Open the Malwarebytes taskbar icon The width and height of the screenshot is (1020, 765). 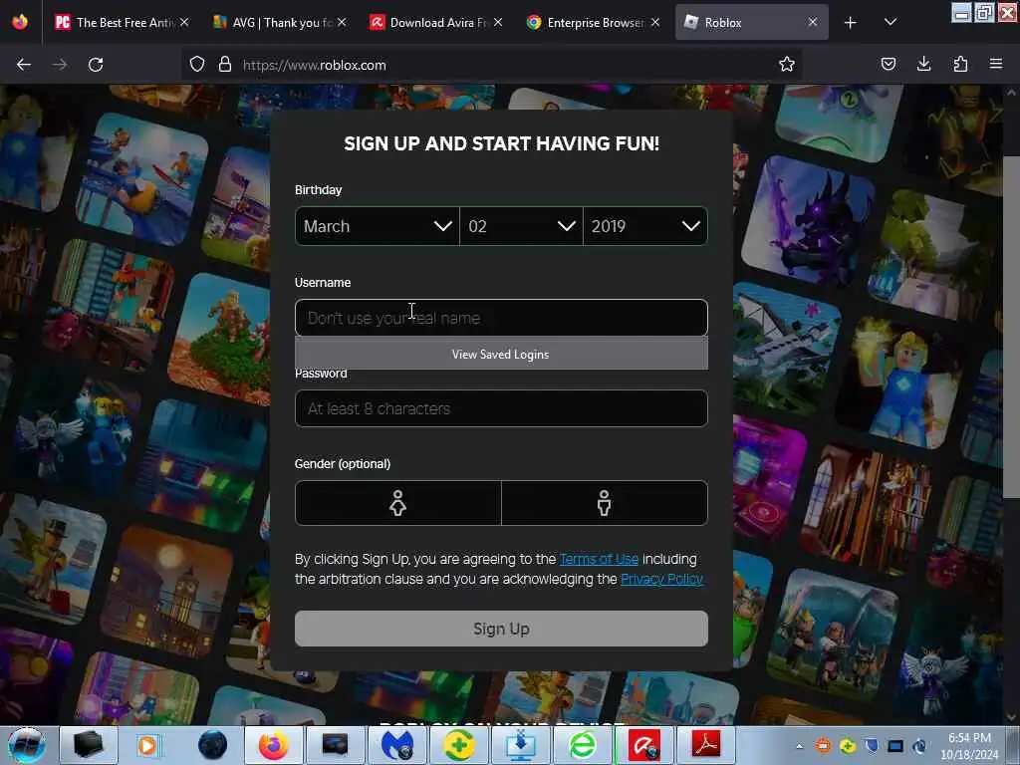click(396, 745)
